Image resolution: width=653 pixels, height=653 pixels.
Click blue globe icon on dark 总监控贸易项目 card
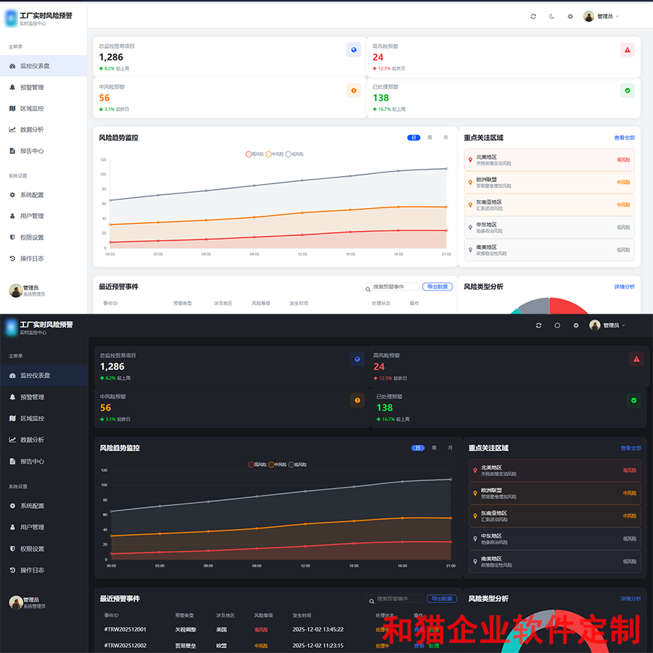coord(357,359)
